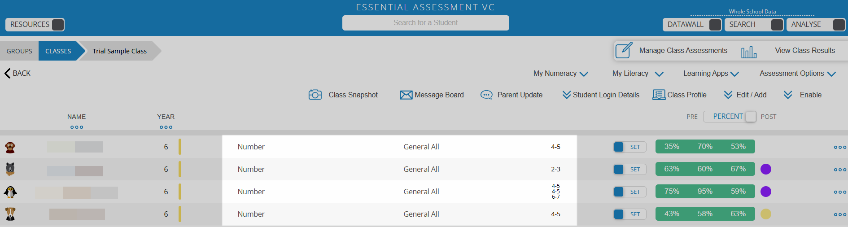This screenshot has height=227, width=848.
Task: Expand the Learning Apps dropdown
Action: click(x=711, y=74)
